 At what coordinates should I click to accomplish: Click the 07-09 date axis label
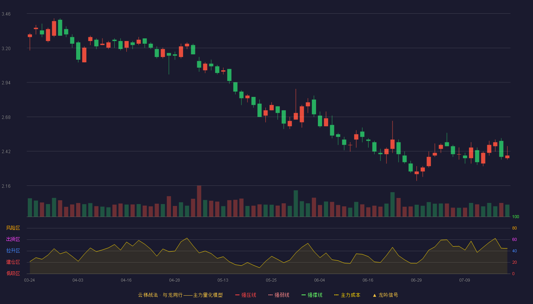click(x=464, y=280)
